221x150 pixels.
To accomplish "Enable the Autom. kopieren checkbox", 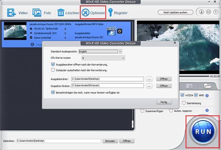I will click(171, 111).
